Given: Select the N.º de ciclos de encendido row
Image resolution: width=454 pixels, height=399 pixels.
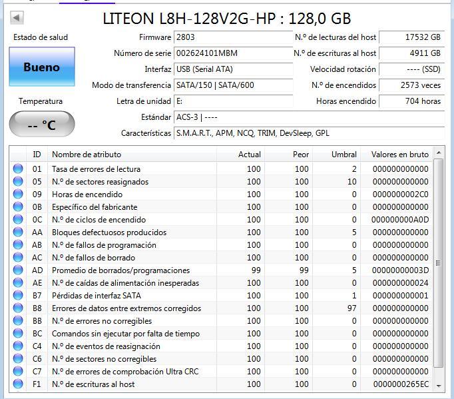Looking at the screenshot, I should point(222,219).
